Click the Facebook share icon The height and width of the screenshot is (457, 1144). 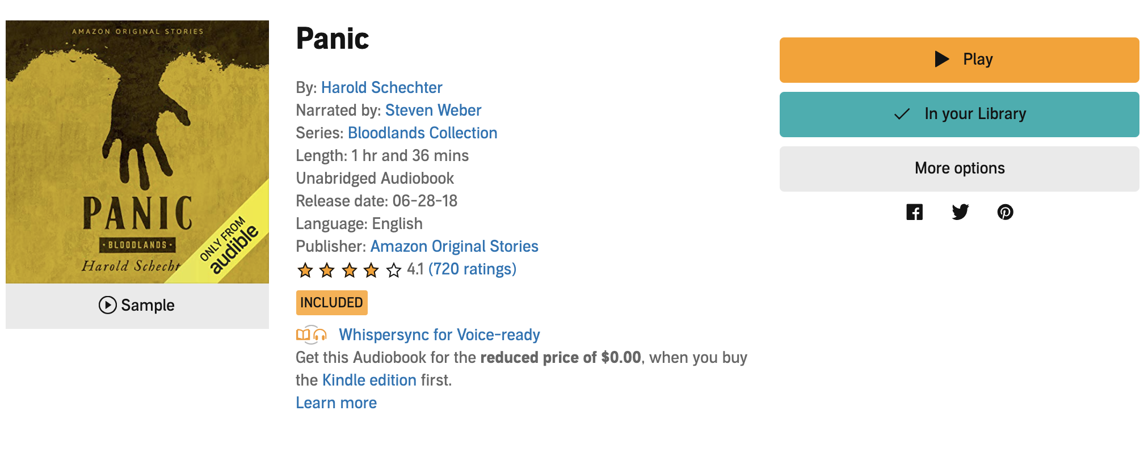coord(914,212)
